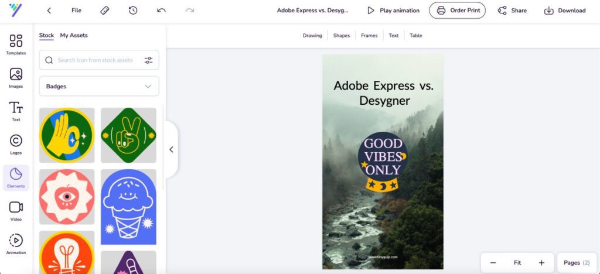Open the Images panel
Image resolution: width=600 pixels, height=274 pixels.
(16, 78)
